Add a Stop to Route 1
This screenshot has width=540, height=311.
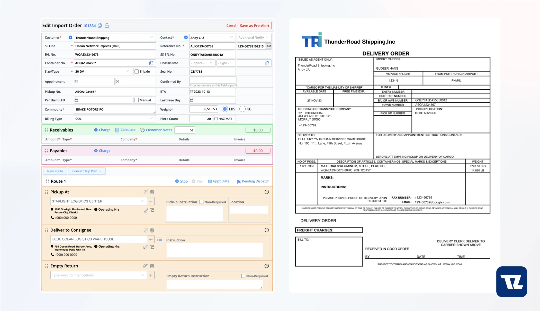click(182, 181)
